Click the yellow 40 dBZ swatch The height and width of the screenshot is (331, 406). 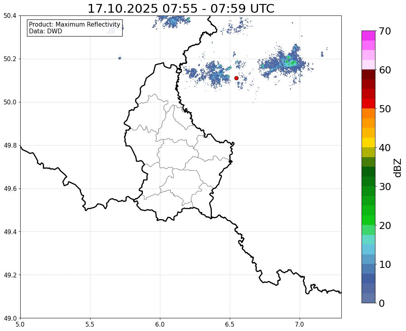(368, 142)
